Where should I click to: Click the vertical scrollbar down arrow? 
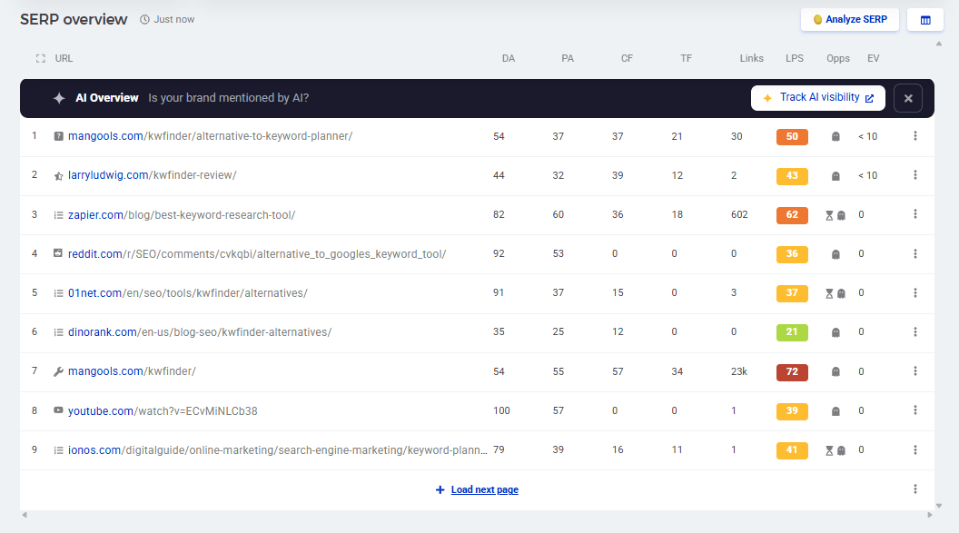coord(939,506)
